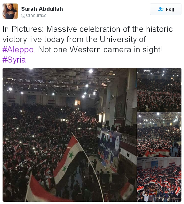The width and height of the screenshot is (184, 204).
Task: Click the large Syrian flag in main photo
Action: [x=68, y=159]
